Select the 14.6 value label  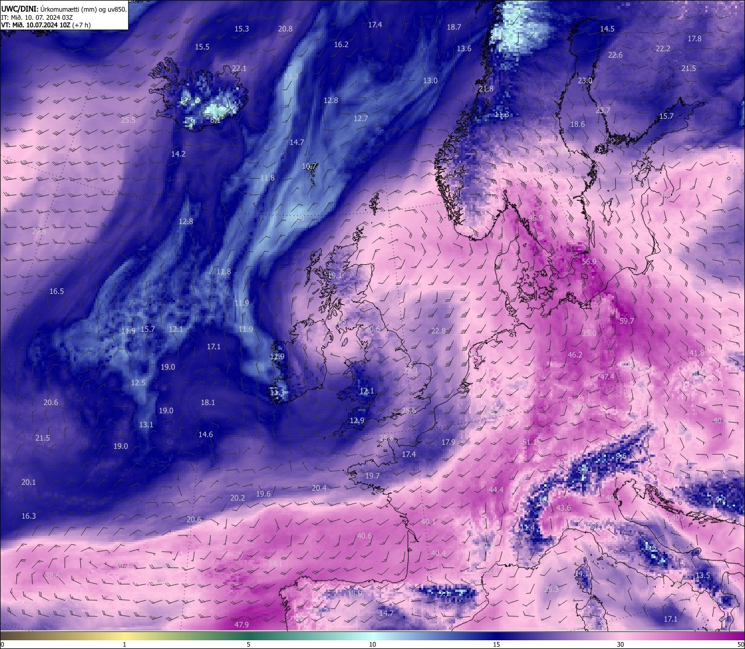tap(205, 435)
